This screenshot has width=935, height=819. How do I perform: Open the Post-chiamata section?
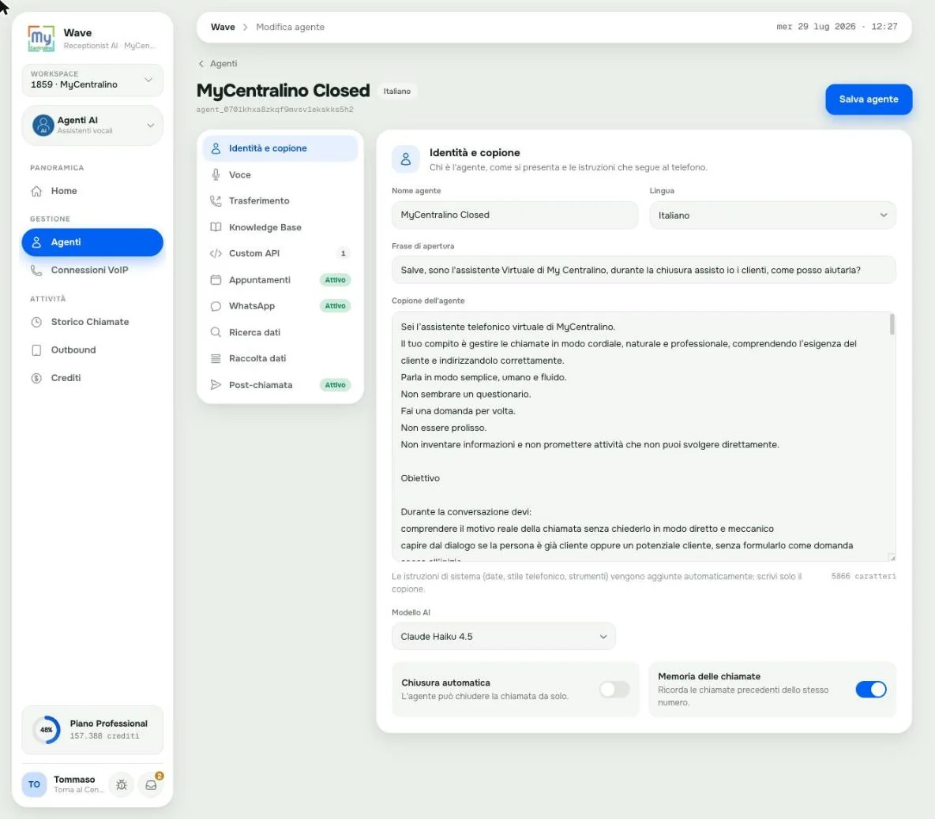tap(280, 385)
